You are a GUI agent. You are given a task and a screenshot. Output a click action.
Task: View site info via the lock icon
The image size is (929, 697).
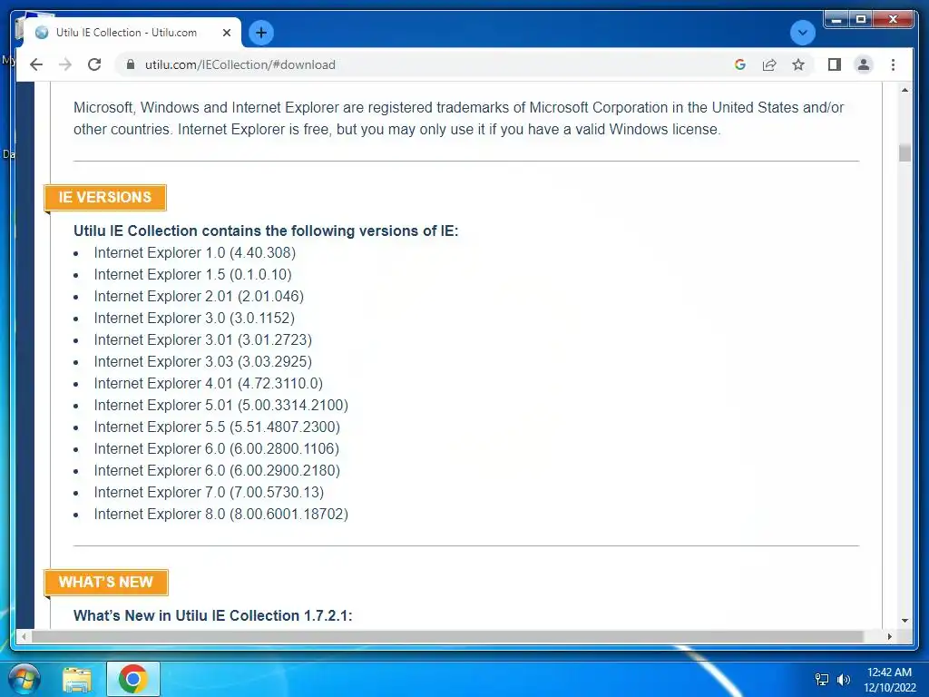coord(131,64)
